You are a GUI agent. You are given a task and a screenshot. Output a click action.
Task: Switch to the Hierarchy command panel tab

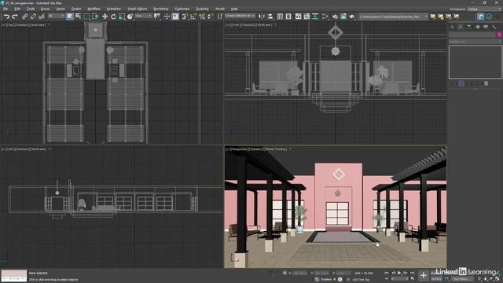coord(469,28)
